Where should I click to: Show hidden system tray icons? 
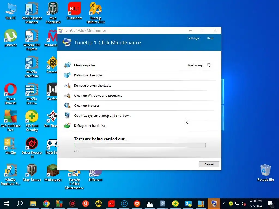point(224,204)
